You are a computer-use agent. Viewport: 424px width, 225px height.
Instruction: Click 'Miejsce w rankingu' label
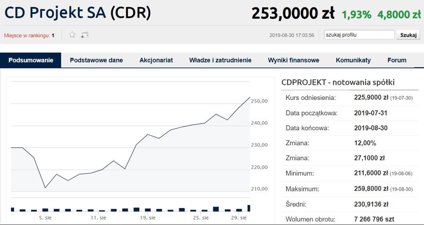click(x=27, y=35)
